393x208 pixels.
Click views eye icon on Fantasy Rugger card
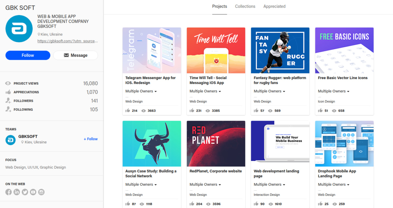click(270, 111)
